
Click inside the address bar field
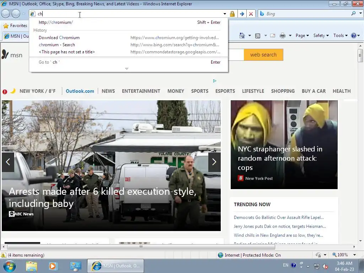pyautogui.click(x=129, y=14)
